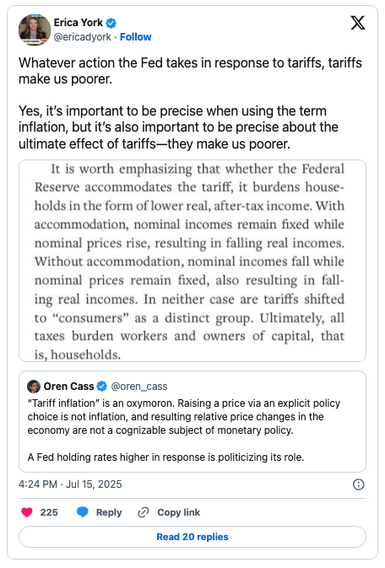Open the tweet info circle icon
Viewport: 385px width, 568px height.
click(359, 484)
